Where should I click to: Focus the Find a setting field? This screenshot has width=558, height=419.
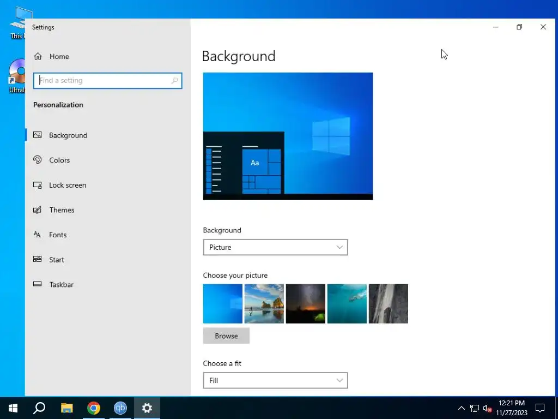pos(108,81)
